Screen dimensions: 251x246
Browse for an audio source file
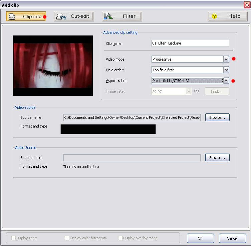click(217, 158)
